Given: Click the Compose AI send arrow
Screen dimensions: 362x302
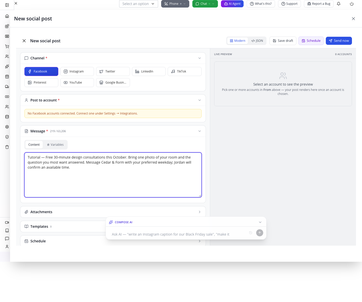Looking at the screenshot, I should coord(260,233).
